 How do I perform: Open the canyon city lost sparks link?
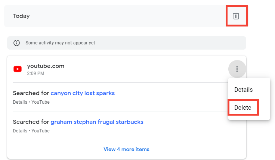[x=83, y=93]
